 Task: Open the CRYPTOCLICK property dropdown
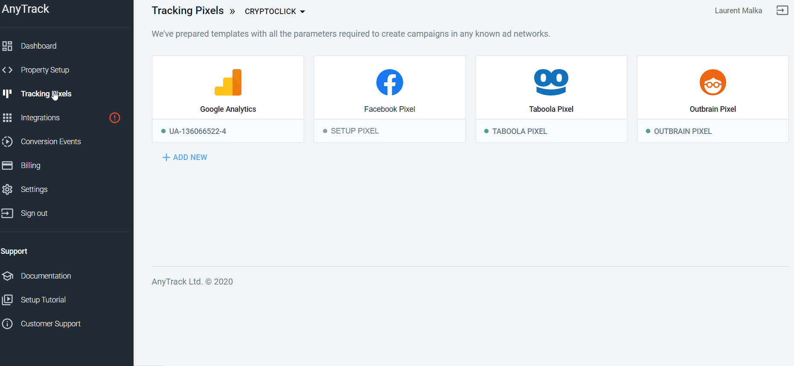click(275, 12)
